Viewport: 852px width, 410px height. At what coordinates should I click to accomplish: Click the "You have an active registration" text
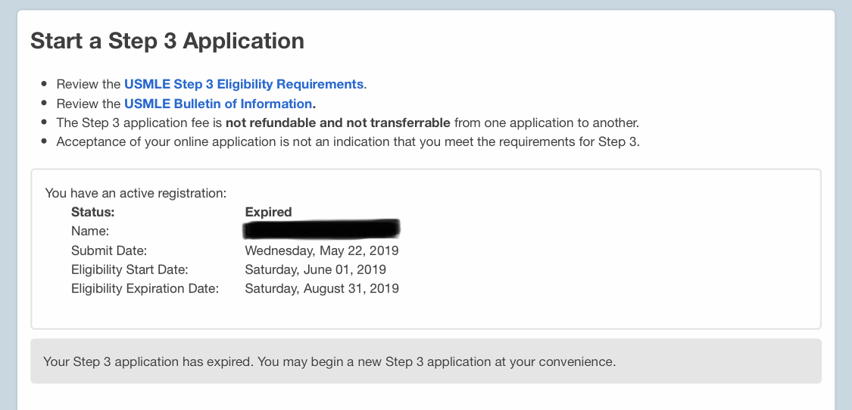click(x=136, y=193)
